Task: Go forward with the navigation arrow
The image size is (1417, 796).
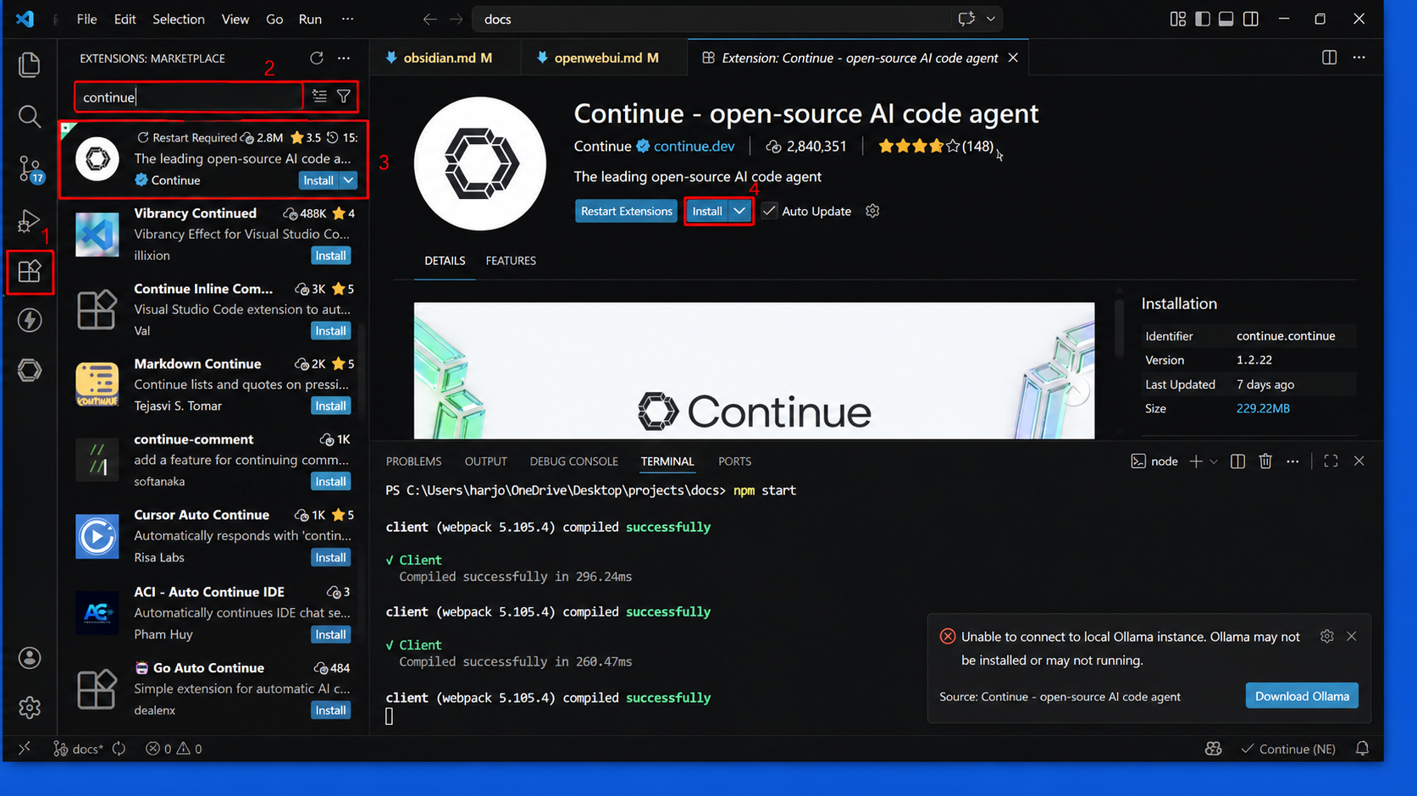Action: [457, 19]
